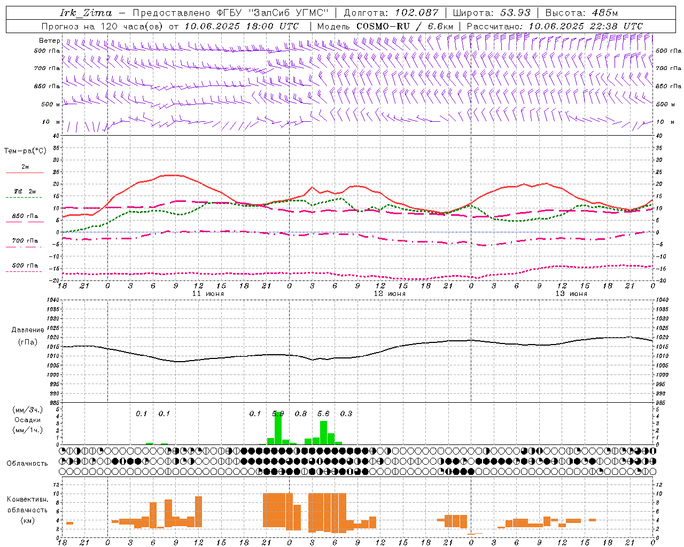Click the red "2м" temperature legend entry
The width and height of the screenshot is (684, 547).
[25, 167]
